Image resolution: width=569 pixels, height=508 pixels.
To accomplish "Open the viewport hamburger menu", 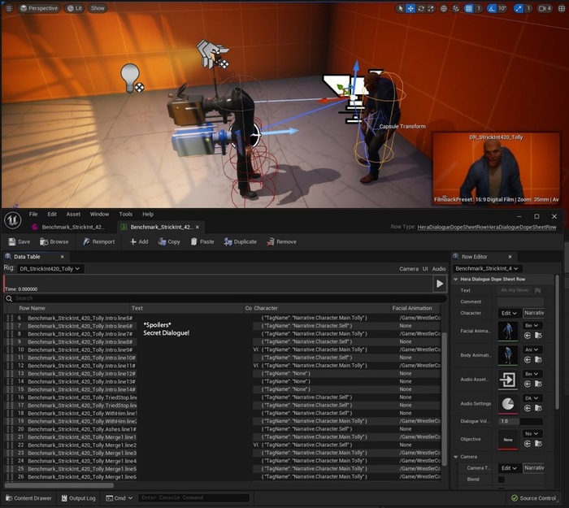I will click(8, 8).
